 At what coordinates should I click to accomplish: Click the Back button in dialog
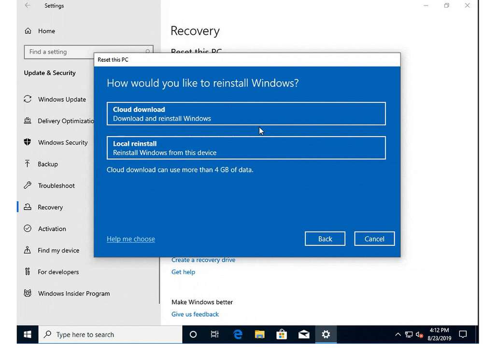click(x=325, y=239)
